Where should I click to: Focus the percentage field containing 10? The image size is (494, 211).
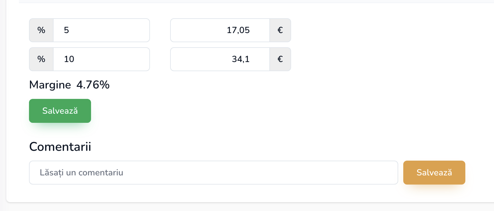101,59
